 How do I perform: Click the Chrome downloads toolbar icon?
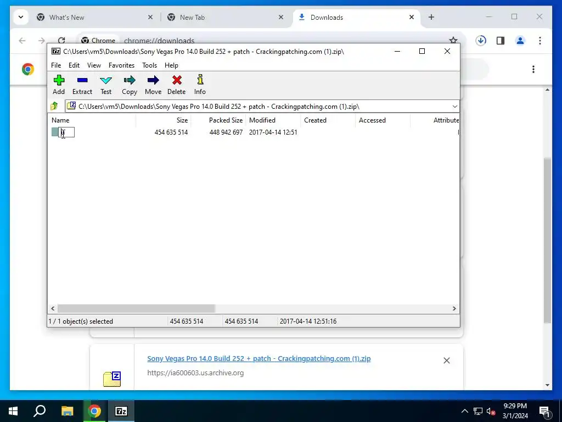481,41
